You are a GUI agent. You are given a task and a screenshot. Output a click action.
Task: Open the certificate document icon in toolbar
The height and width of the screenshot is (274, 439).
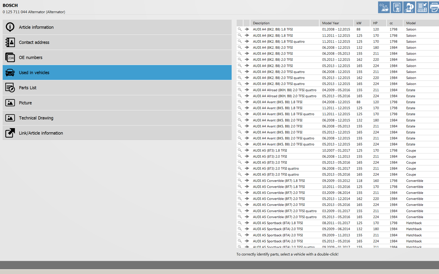(396, 7)
